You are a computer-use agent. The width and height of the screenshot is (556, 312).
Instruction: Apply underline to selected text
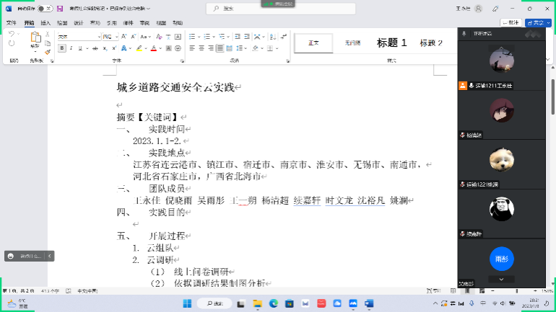[81, 48]
